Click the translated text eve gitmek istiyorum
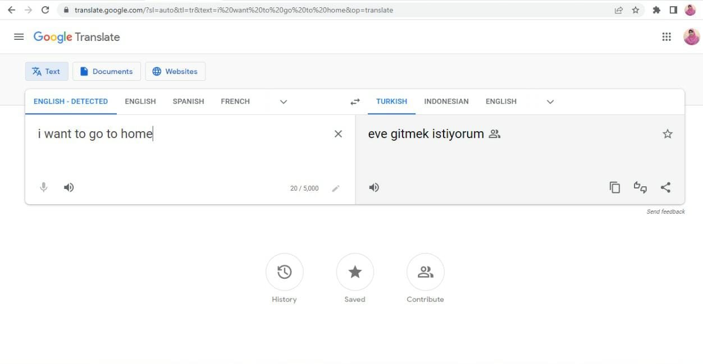The width and height of the screenshot is (703, 364). click(x=426, y=134)
